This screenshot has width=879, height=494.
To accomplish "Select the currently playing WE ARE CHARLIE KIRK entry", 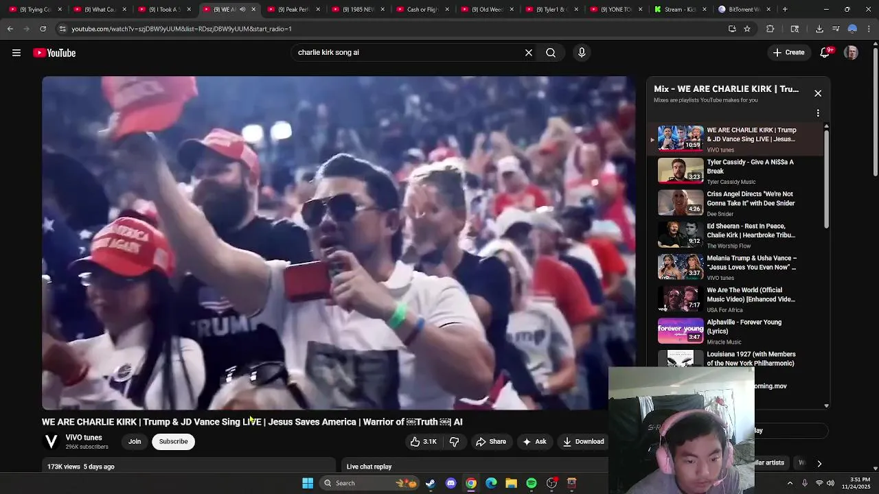I will coord(733,139).
